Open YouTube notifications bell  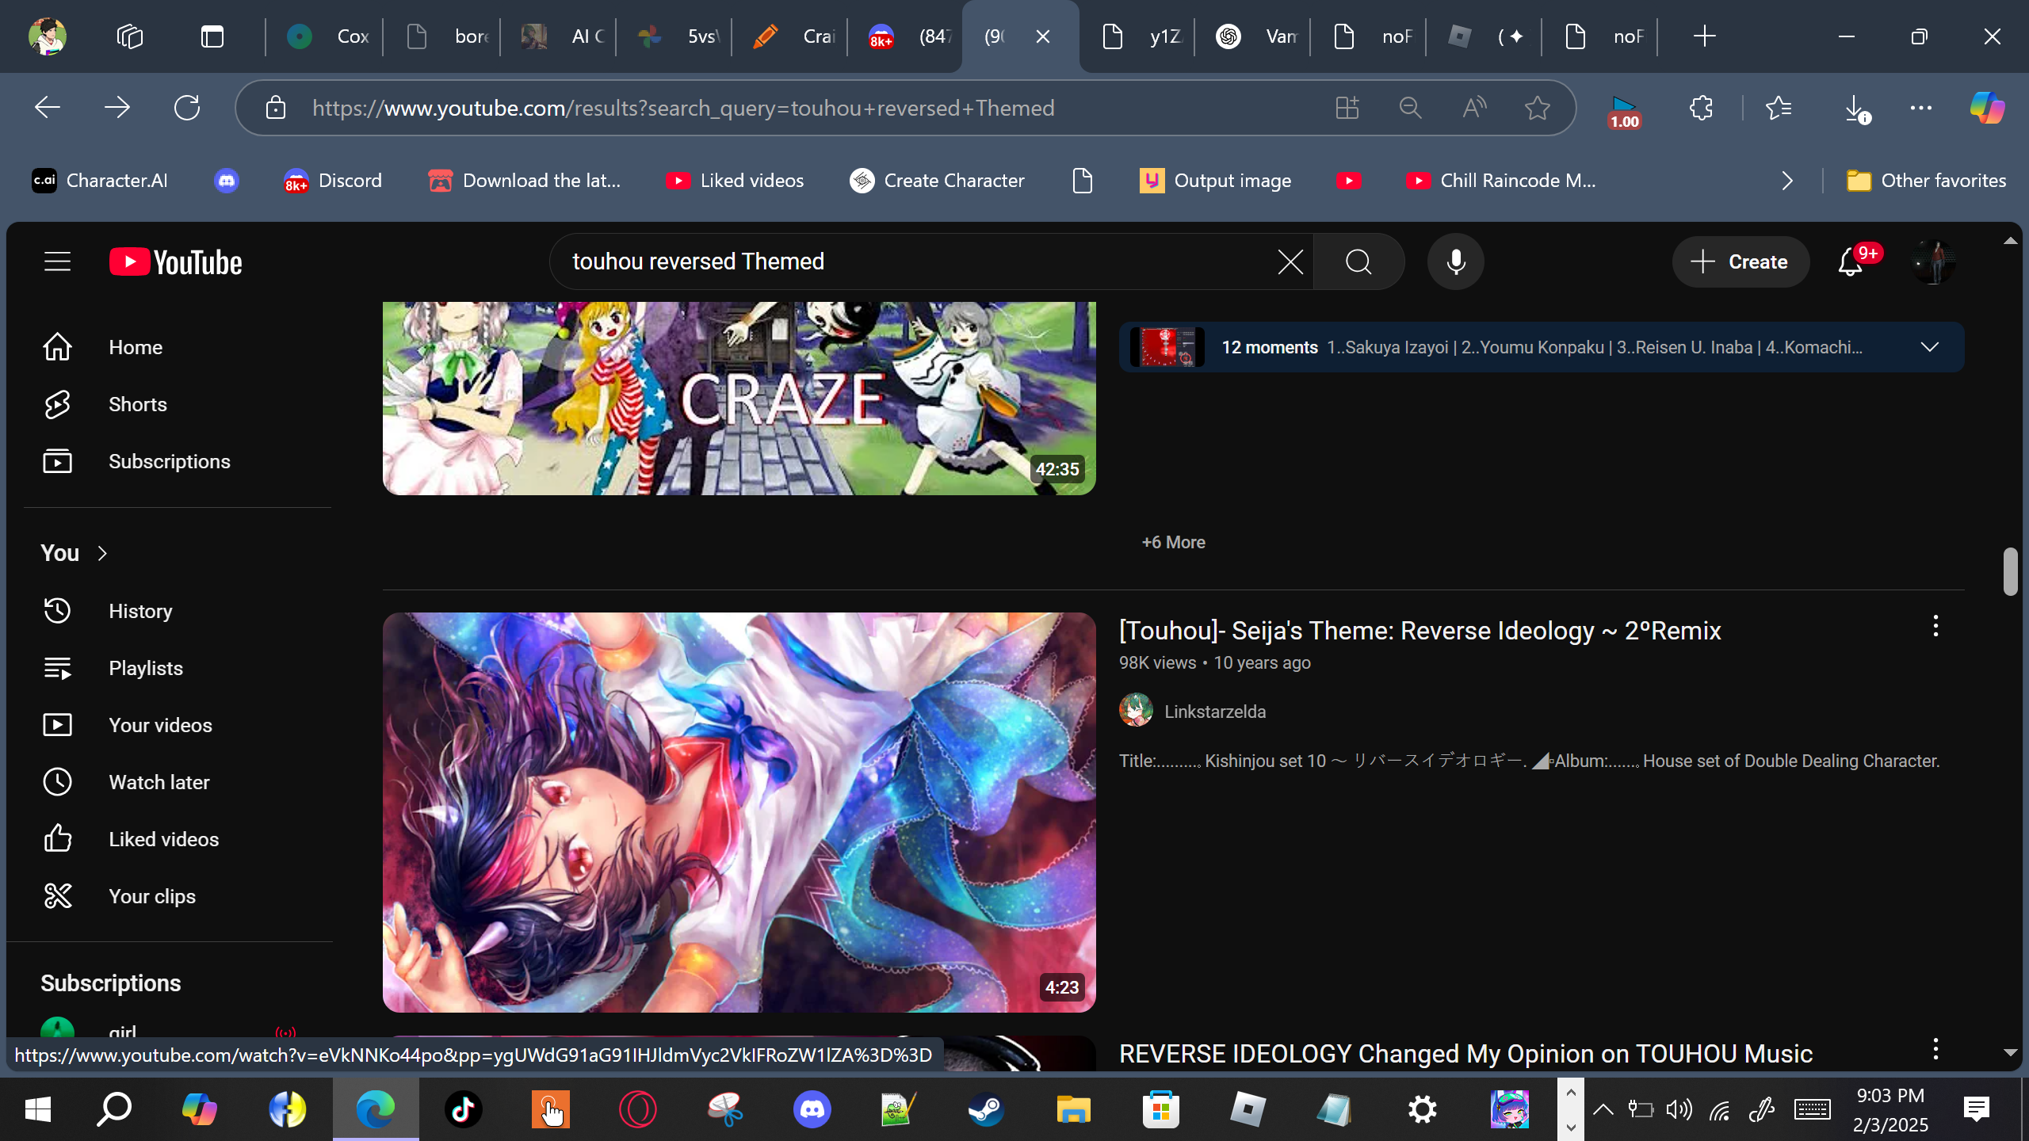[1850, 261]
